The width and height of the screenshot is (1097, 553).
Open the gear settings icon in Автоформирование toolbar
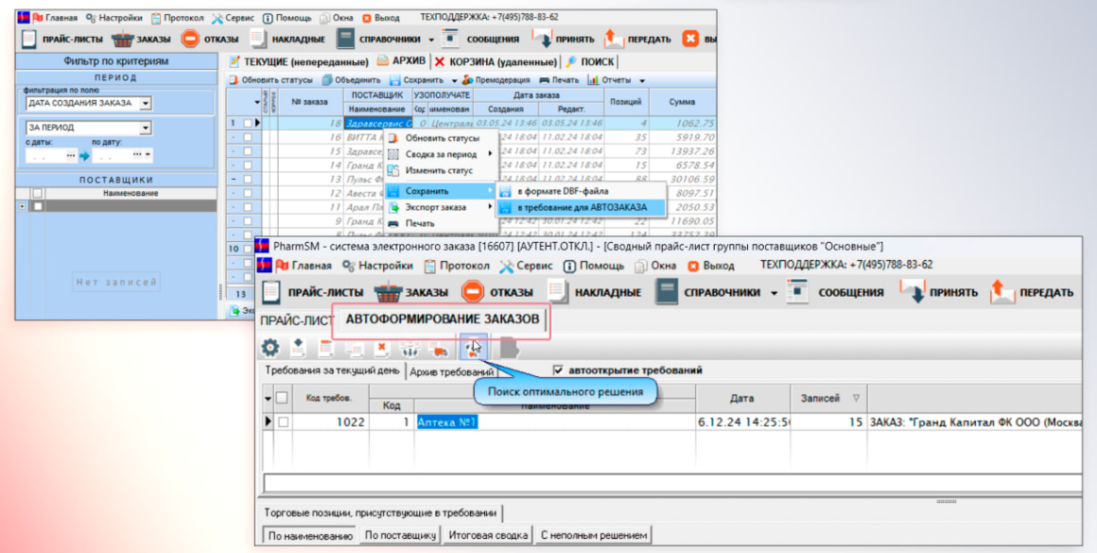click(270, 347)
